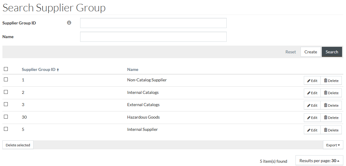Edit the Internal Supplier group
This screenshot has height=166, width=346.
pos(312,130)
